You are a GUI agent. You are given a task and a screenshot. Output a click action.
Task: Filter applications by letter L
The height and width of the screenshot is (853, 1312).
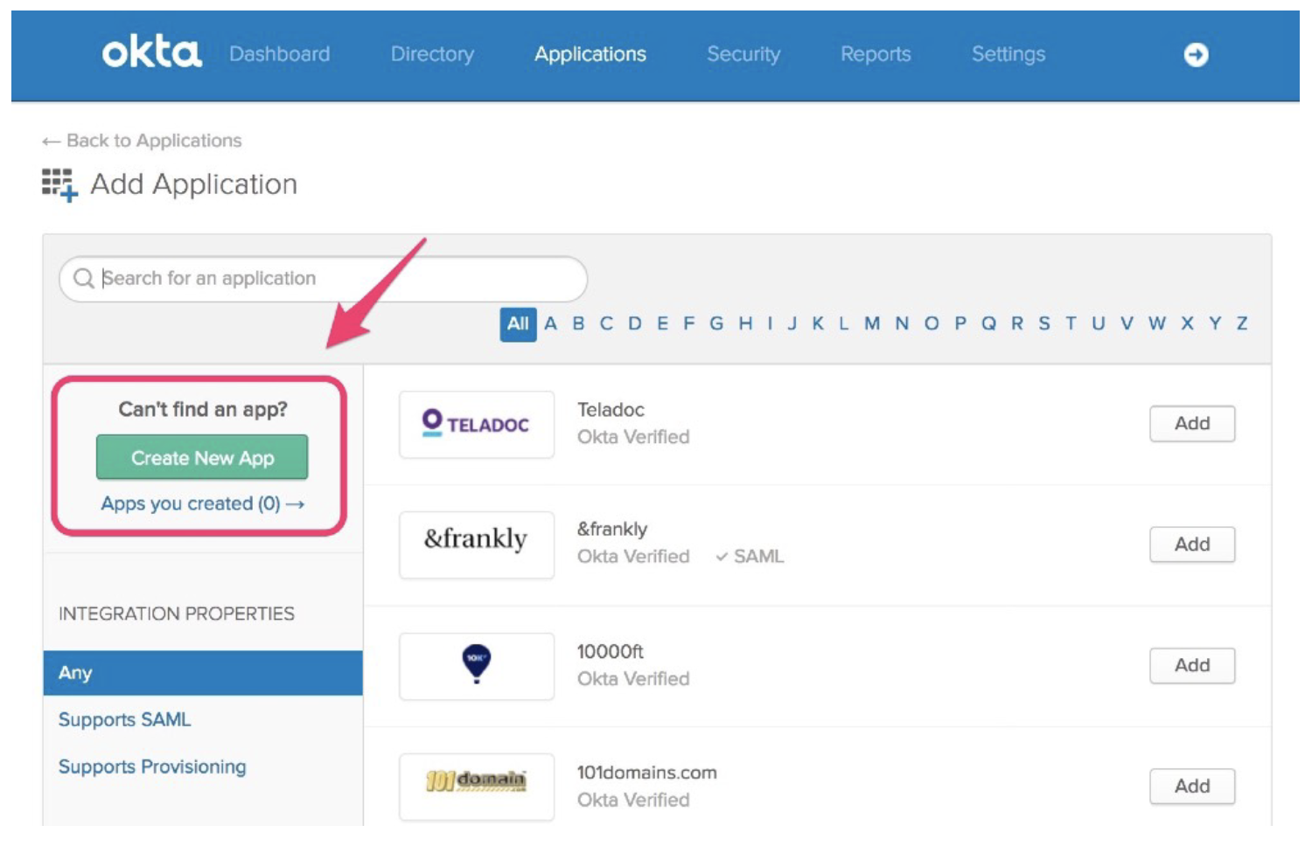tap(844, 324)
